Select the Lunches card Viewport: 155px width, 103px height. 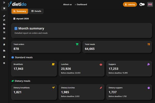pos(81,68)
